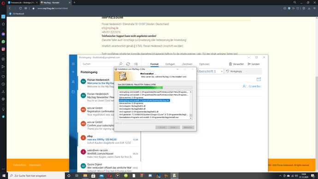Click Senden to send the mail

pos(253,64)
